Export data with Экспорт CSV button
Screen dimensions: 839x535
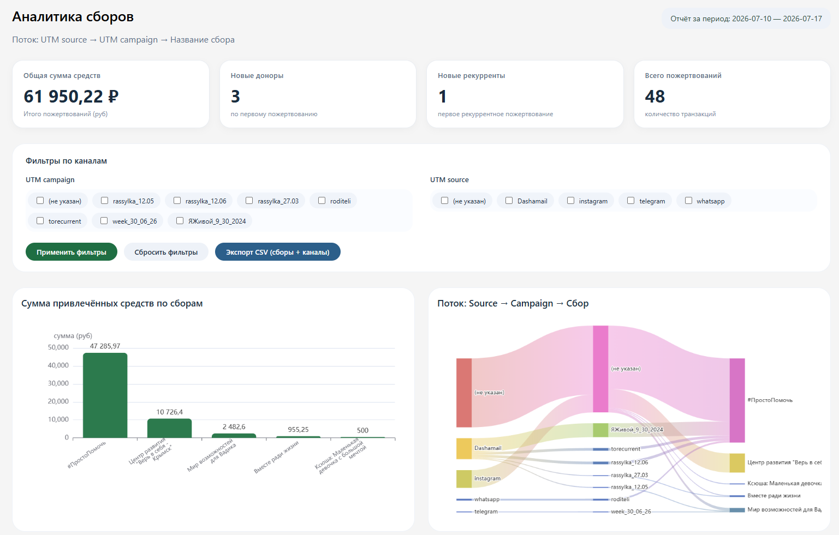point(278,252)
